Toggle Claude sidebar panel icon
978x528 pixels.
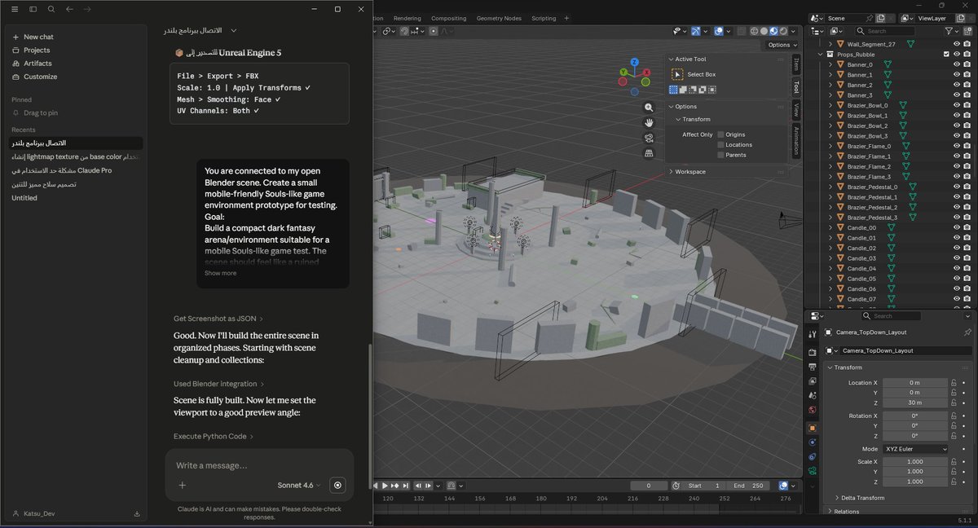[x=33, y=9]
